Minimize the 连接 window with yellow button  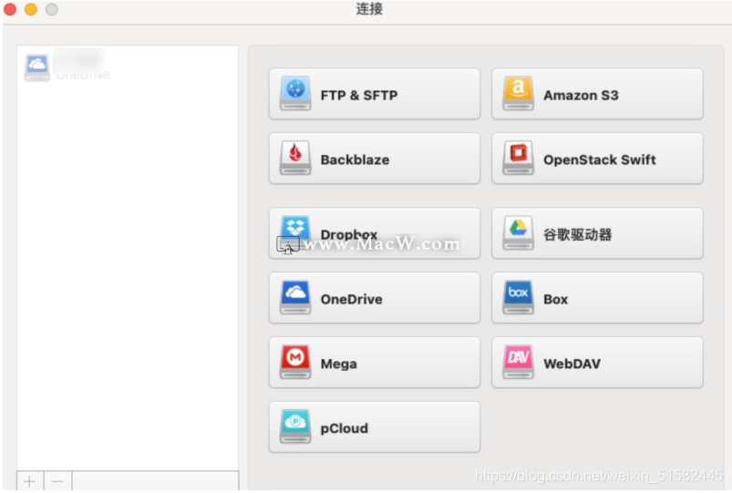pyautogui.click(x=31, y=9)
